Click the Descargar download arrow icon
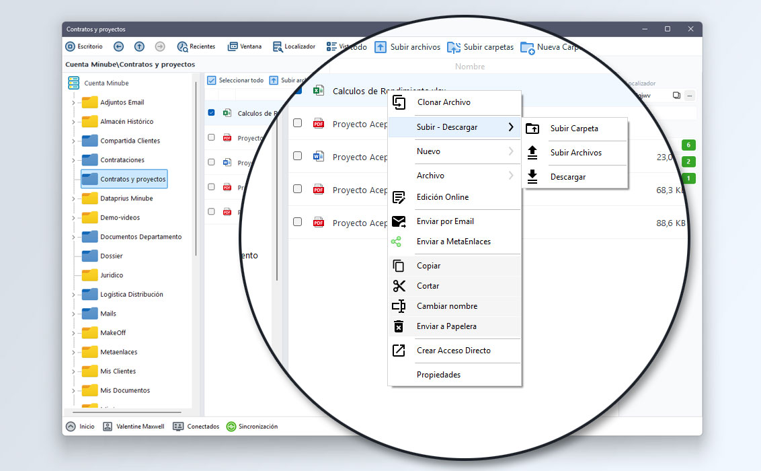The height and width of the screenshot is (471, 761). [532, 177]
